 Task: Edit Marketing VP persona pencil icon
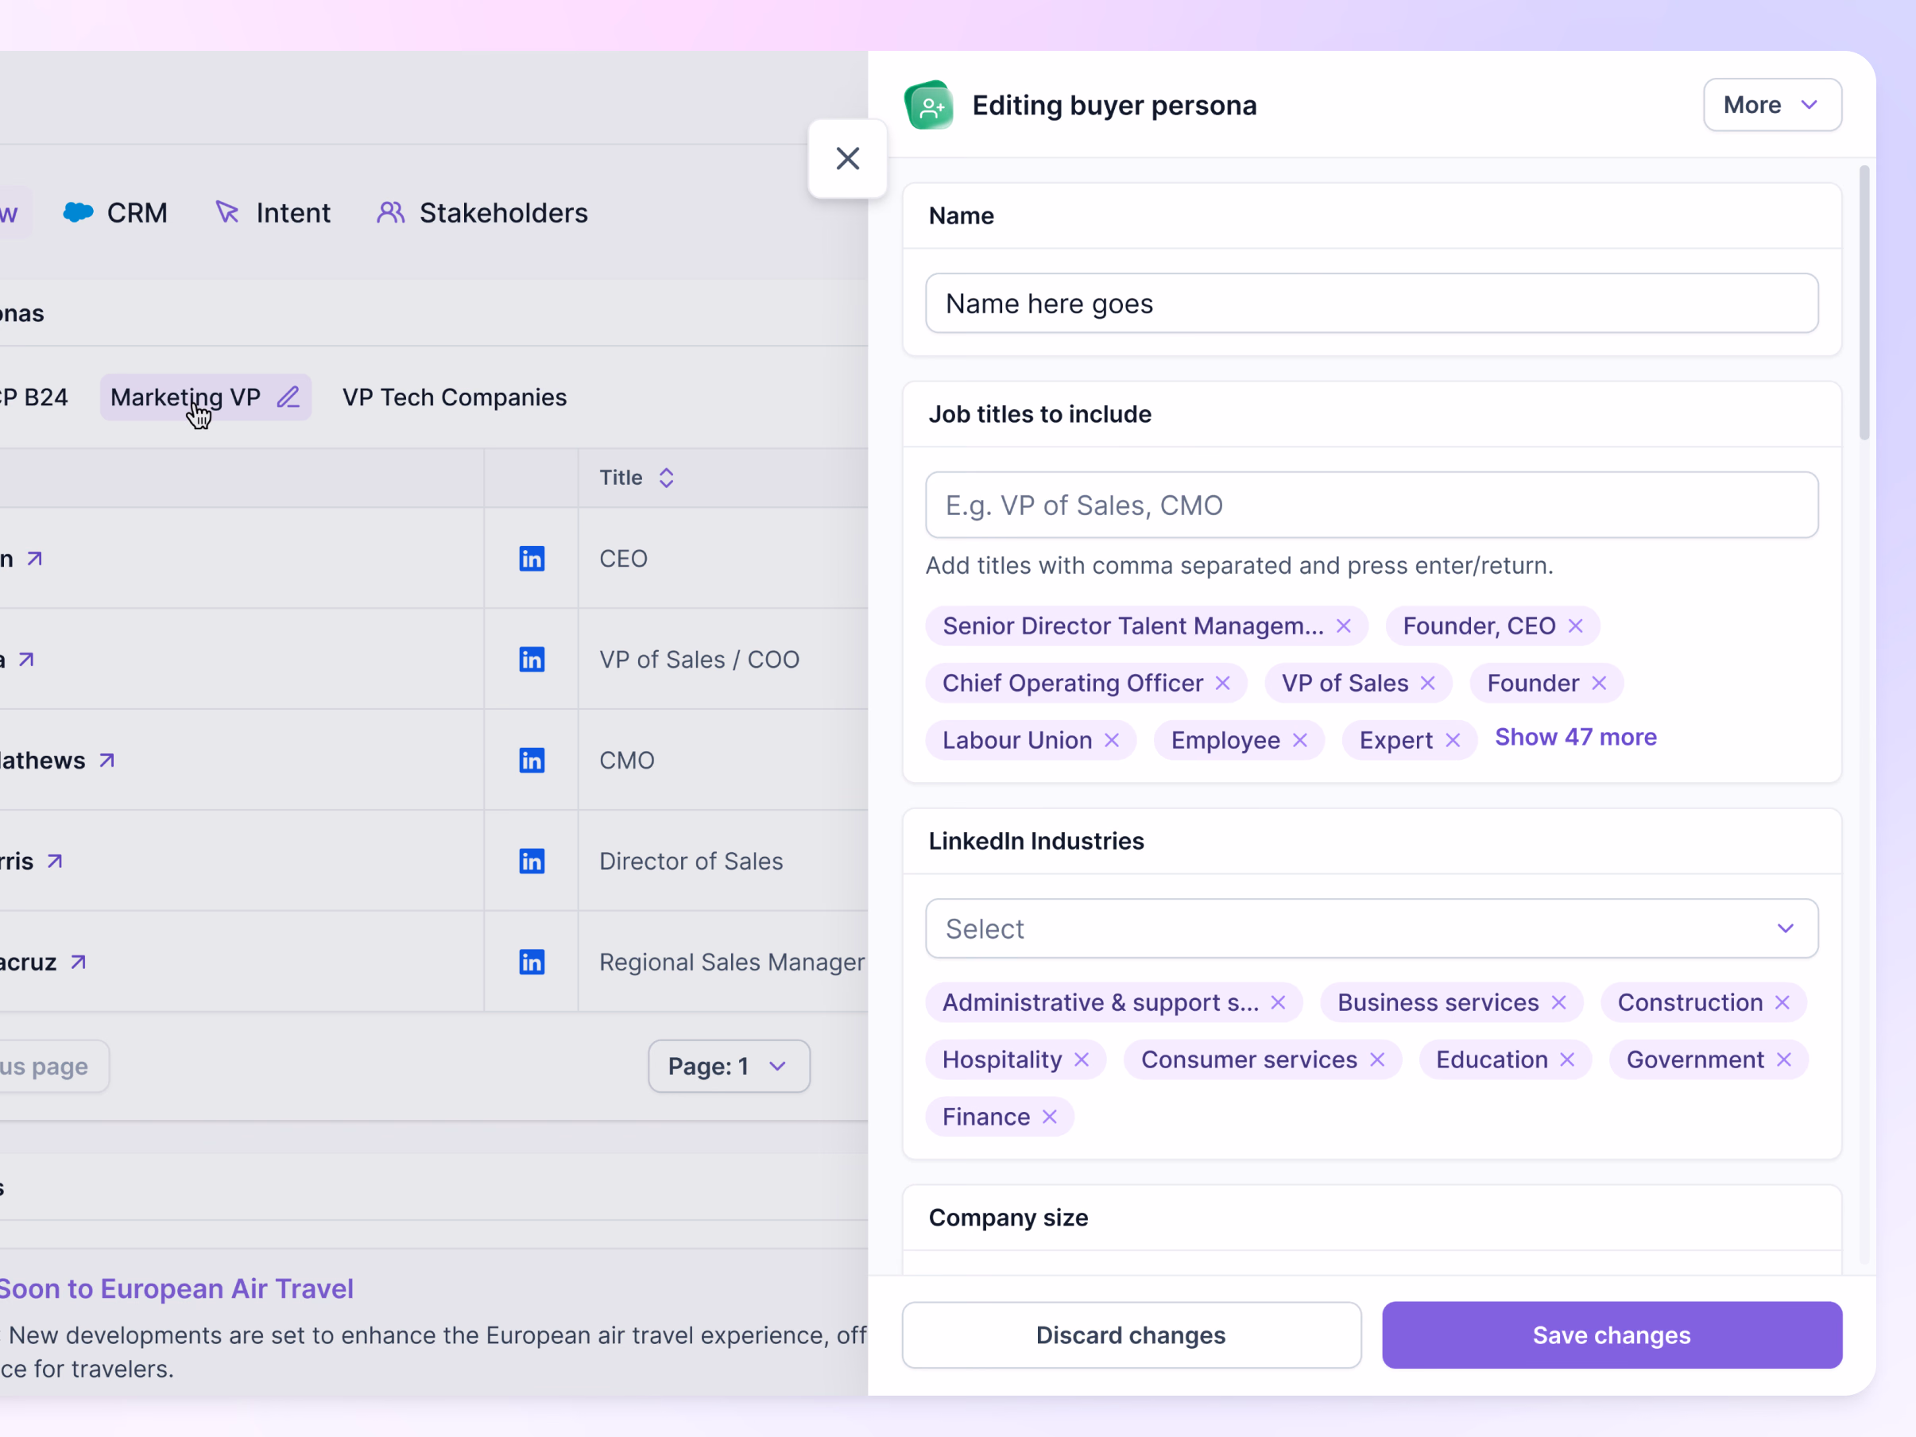tap(288, 397)
